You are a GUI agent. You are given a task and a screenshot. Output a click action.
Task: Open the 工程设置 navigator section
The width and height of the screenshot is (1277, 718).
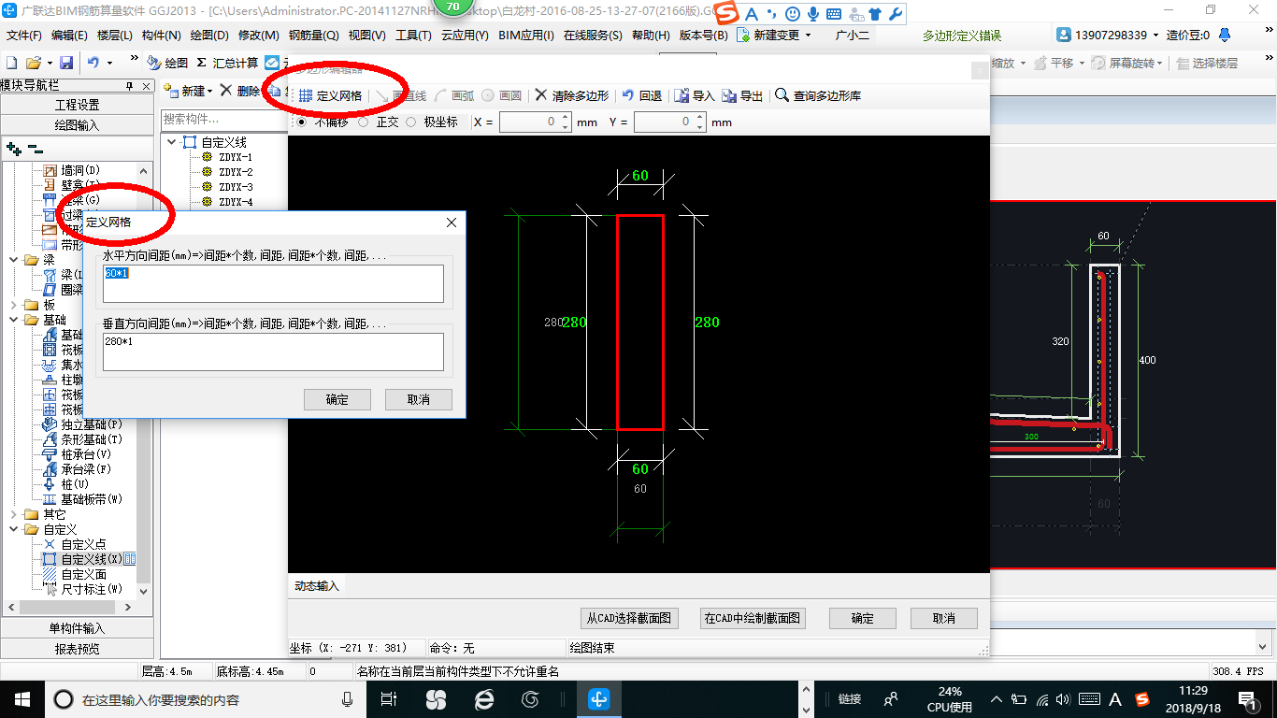click(77, 105)
